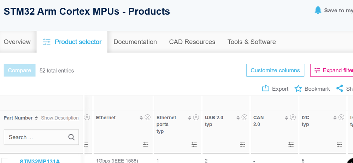
Task: Remove the Ethernet column
Action: coord(147,117)
